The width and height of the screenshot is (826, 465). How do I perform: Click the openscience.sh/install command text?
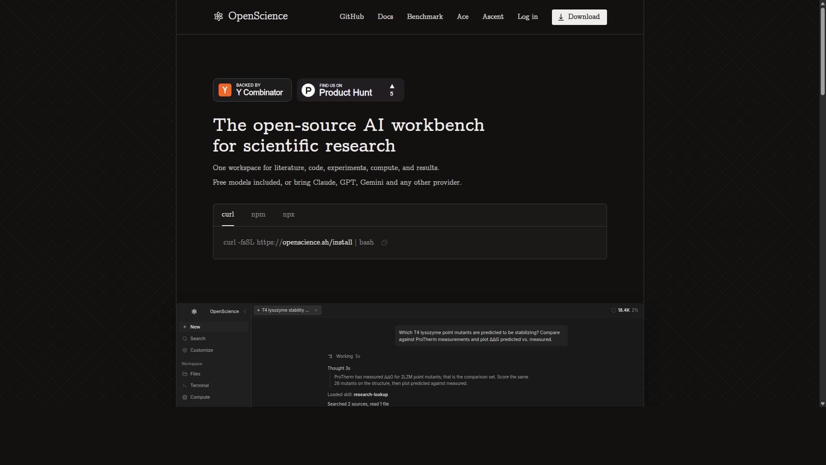(317, 242)
